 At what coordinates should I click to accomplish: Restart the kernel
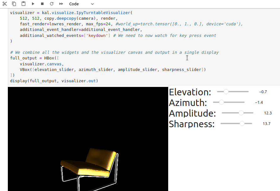pos(52,4)
